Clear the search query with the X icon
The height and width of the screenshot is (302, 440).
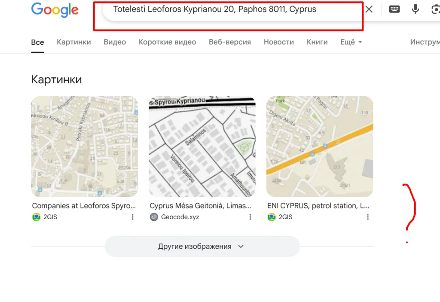pos(369,9)
